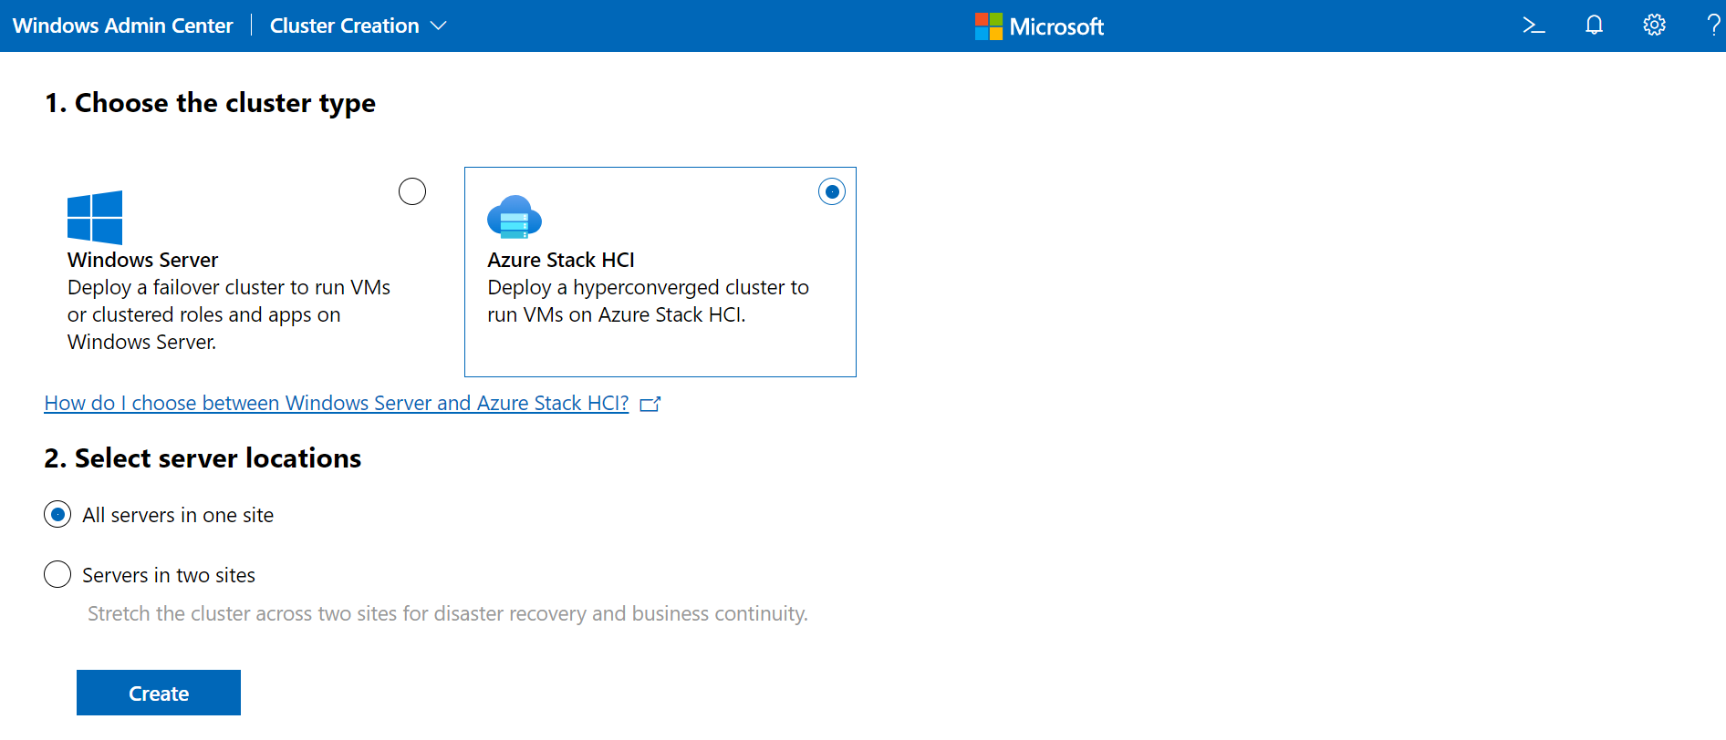Select the Azure Stack HCI radio button

pyautogui.click(x=832, y=191)
